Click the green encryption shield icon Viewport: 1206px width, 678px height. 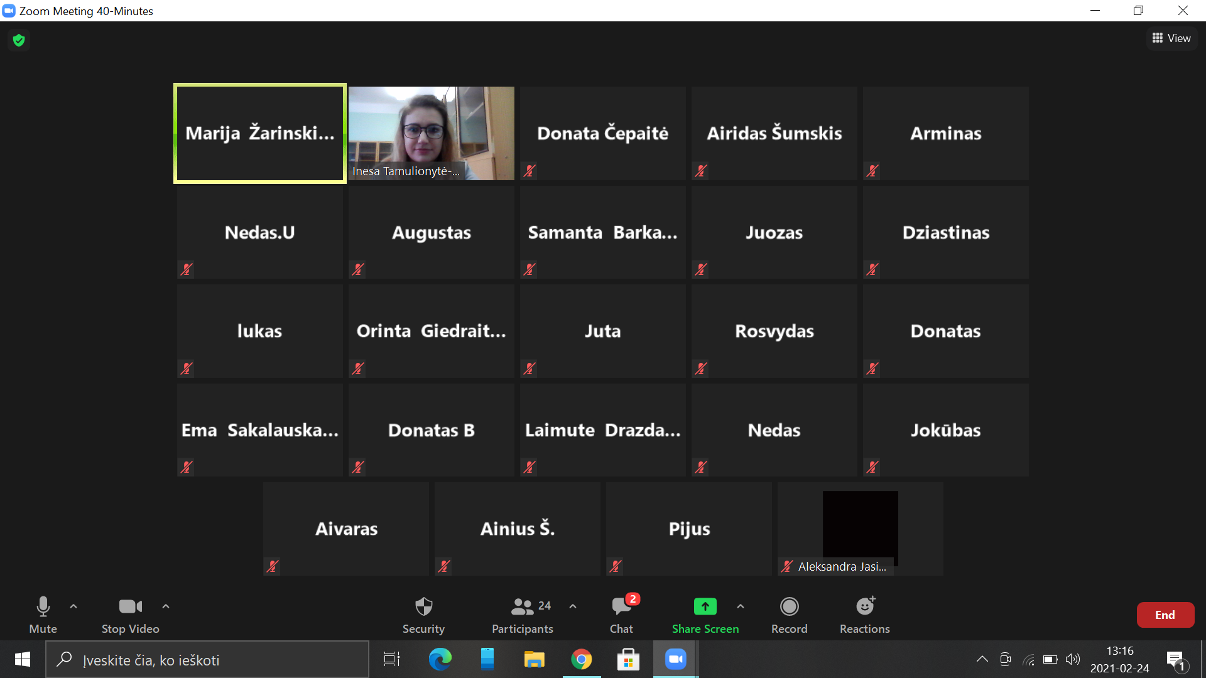19,40
